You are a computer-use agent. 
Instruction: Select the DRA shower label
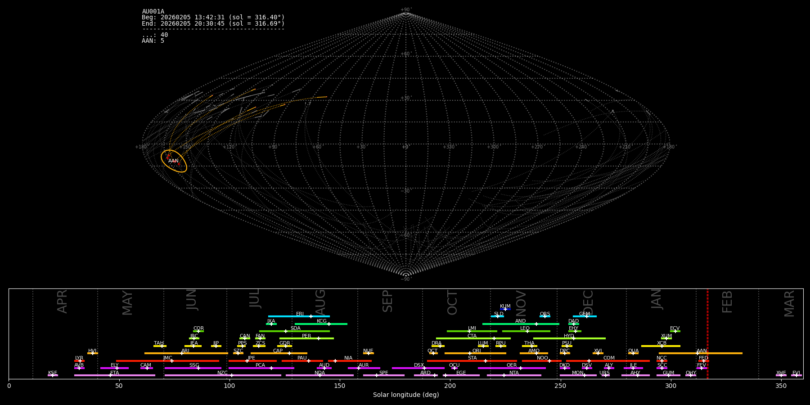tap(436, 343)
